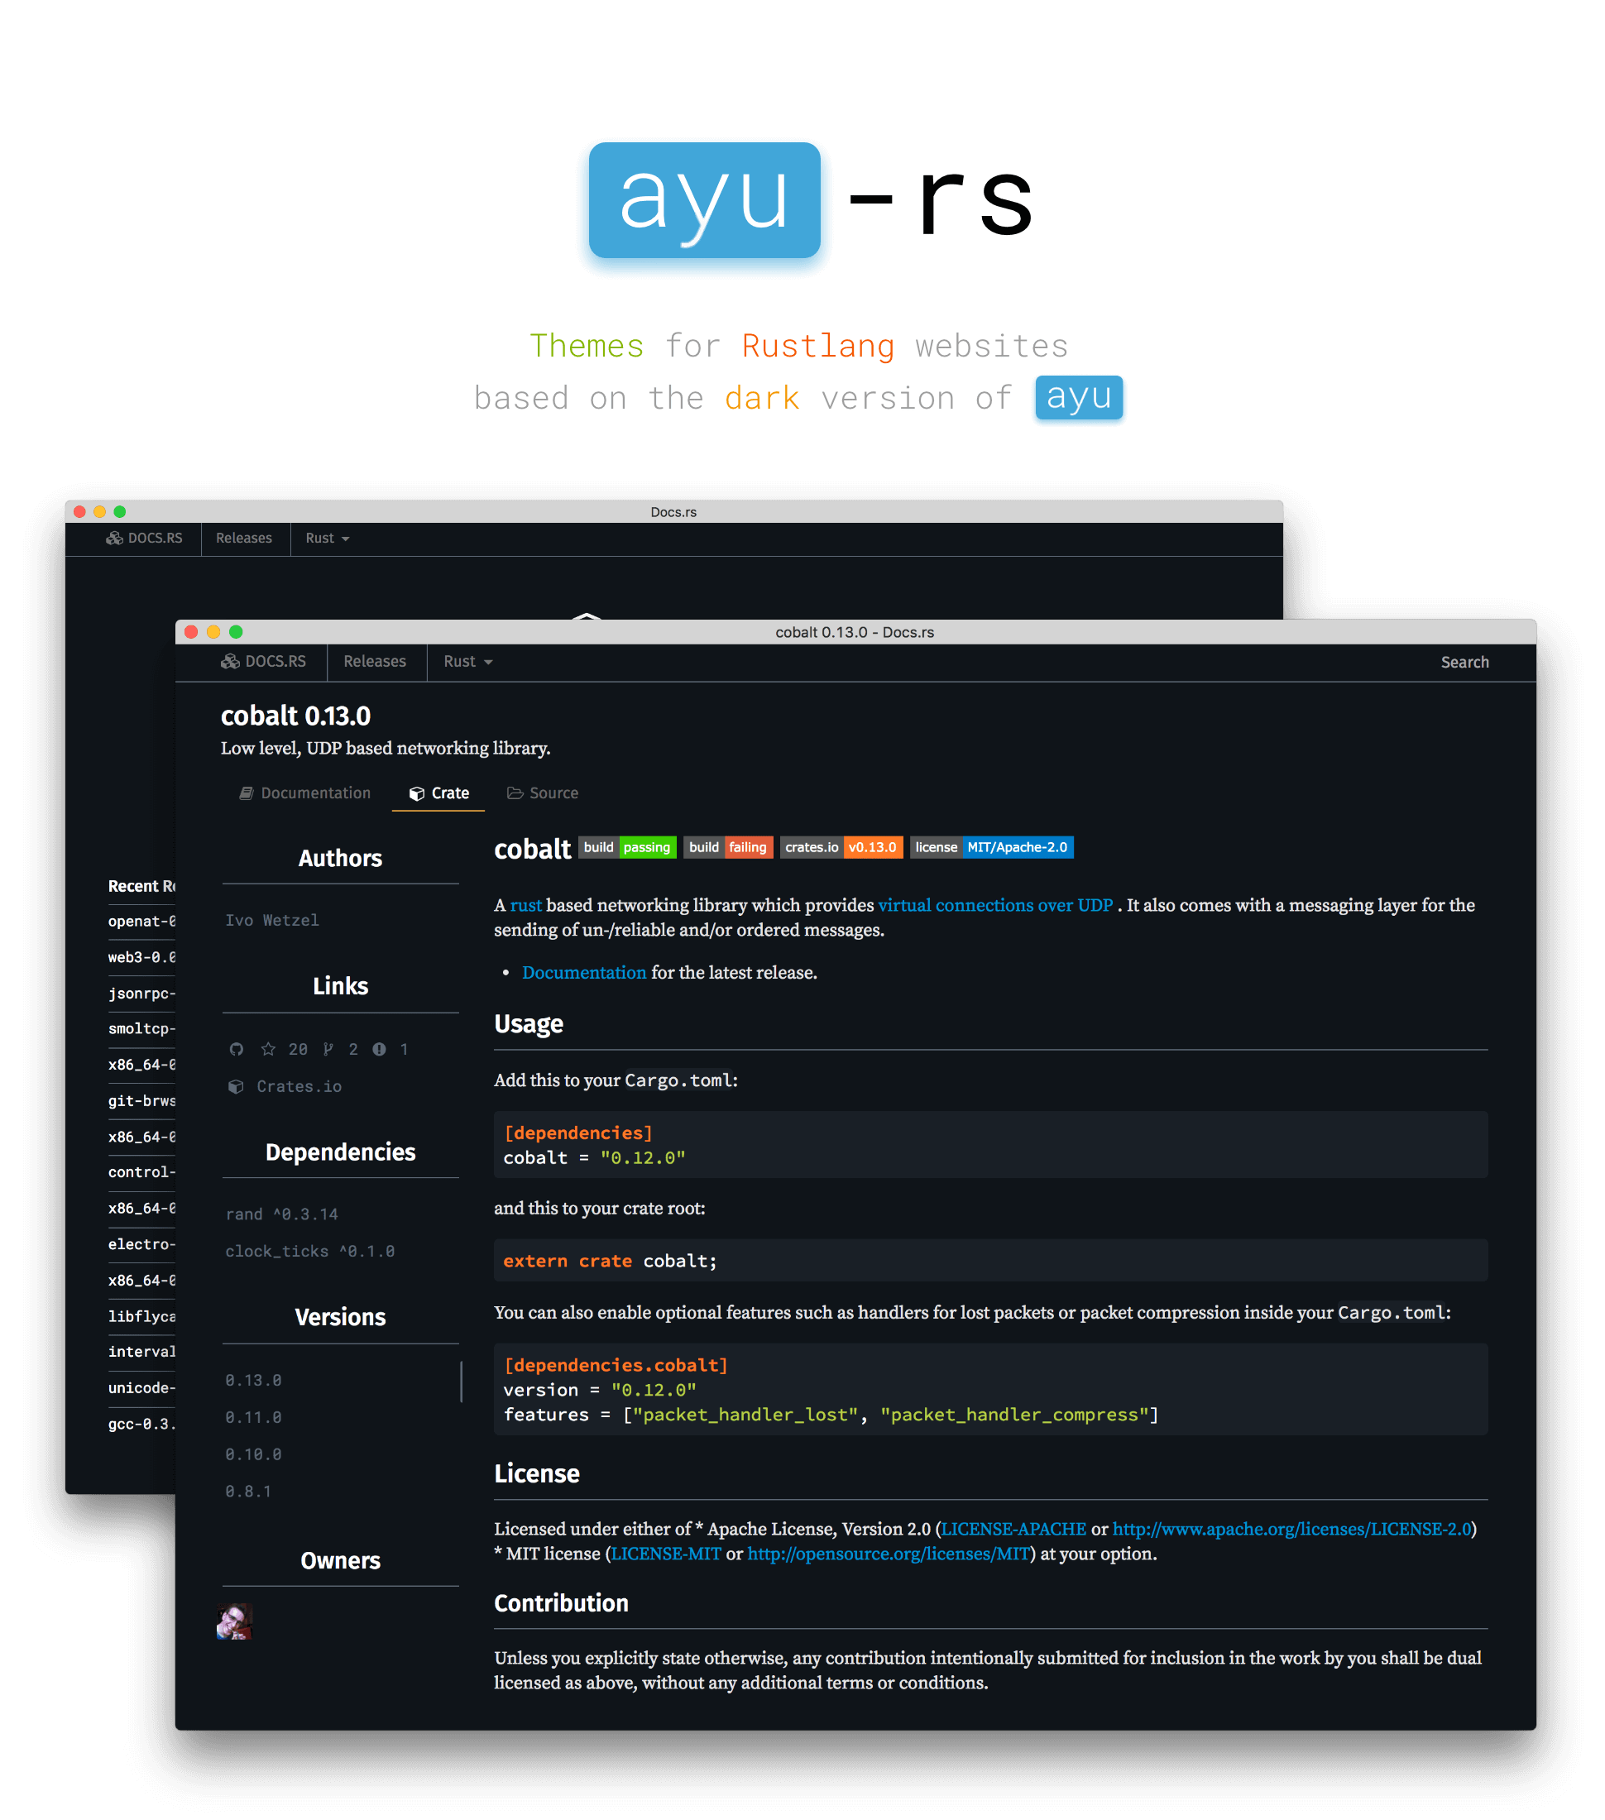Select version 0.13.0
The image size is (1605, 1820).
pos(253,1379)
